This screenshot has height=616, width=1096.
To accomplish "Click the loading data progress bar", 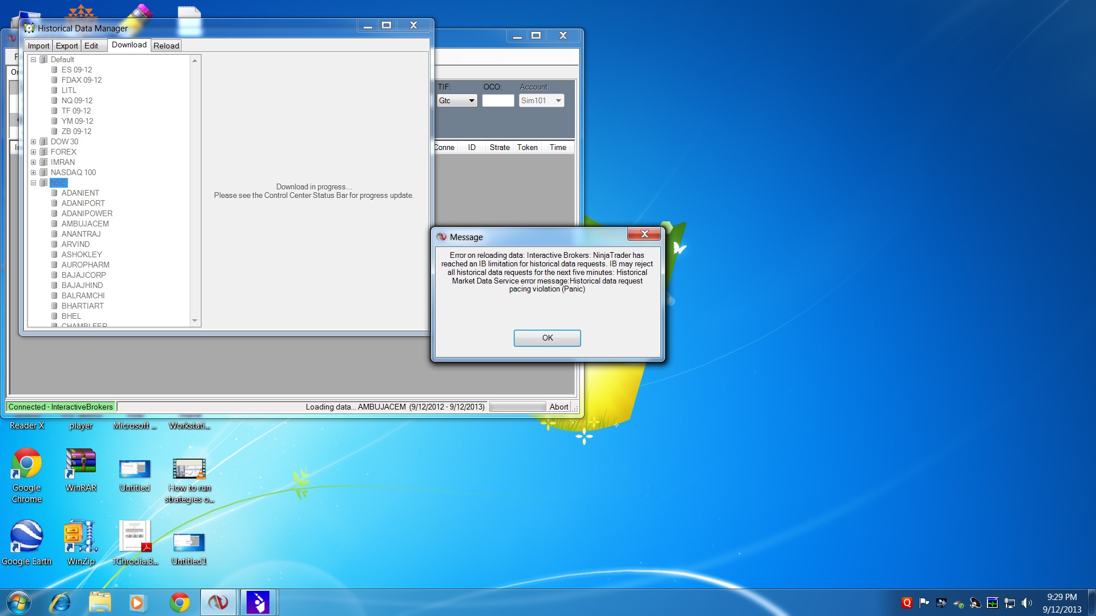I will point(517,407).
